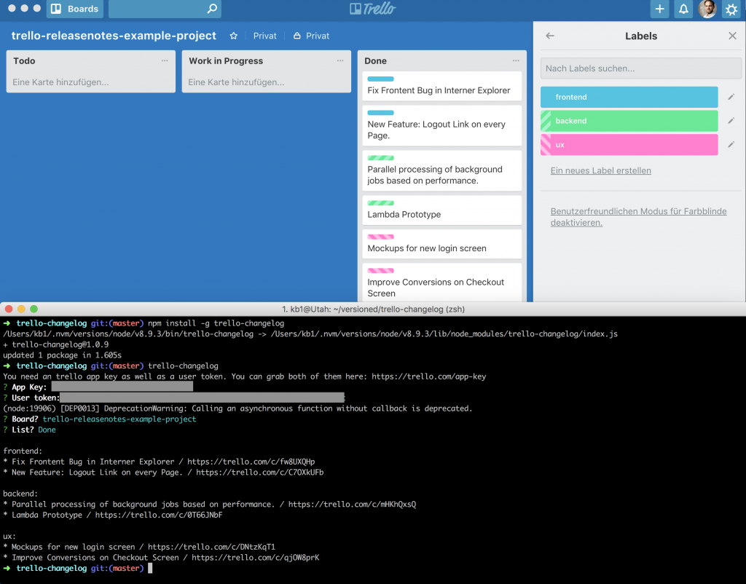Image resolution: width=746 pixels, height=584 pixels.
Task: Click the search magnifier icon
Action: click(x=212, y=8)
